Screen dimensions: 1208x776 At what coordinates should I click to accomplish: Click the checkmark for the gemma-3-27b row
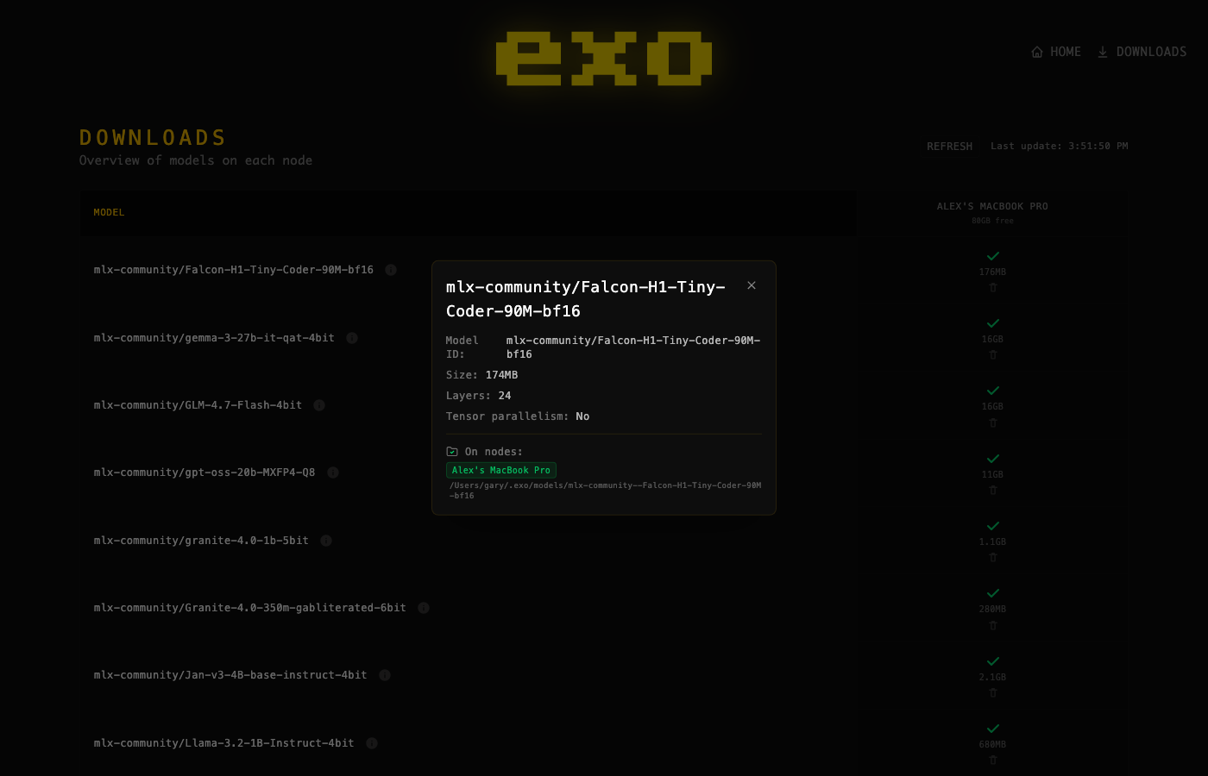click(x=993, y=323)
